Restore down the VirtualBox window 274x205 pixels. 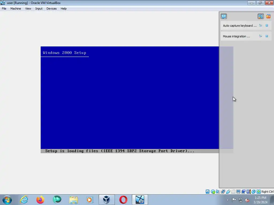pos(260,3)
